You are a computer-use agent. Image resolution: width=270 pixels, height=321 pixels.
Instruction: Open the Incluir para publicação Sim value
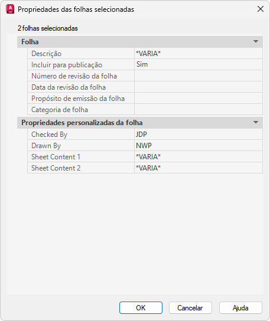pyautogui.click(x=199, y=64)
